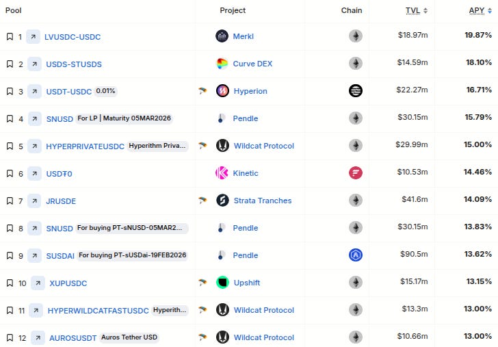Open the LVUSDC-USDC pool link
Image resolution: width=498 pixels, height=347 pixels.
tap(73, 37)
